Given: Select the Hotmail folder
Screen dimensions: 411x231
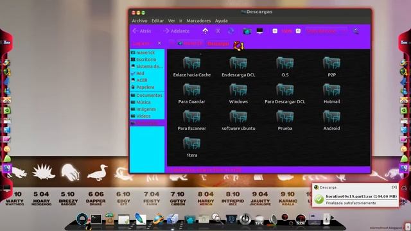Looking at the screenshot, I should pyautogui.click(x=331, y=94).
